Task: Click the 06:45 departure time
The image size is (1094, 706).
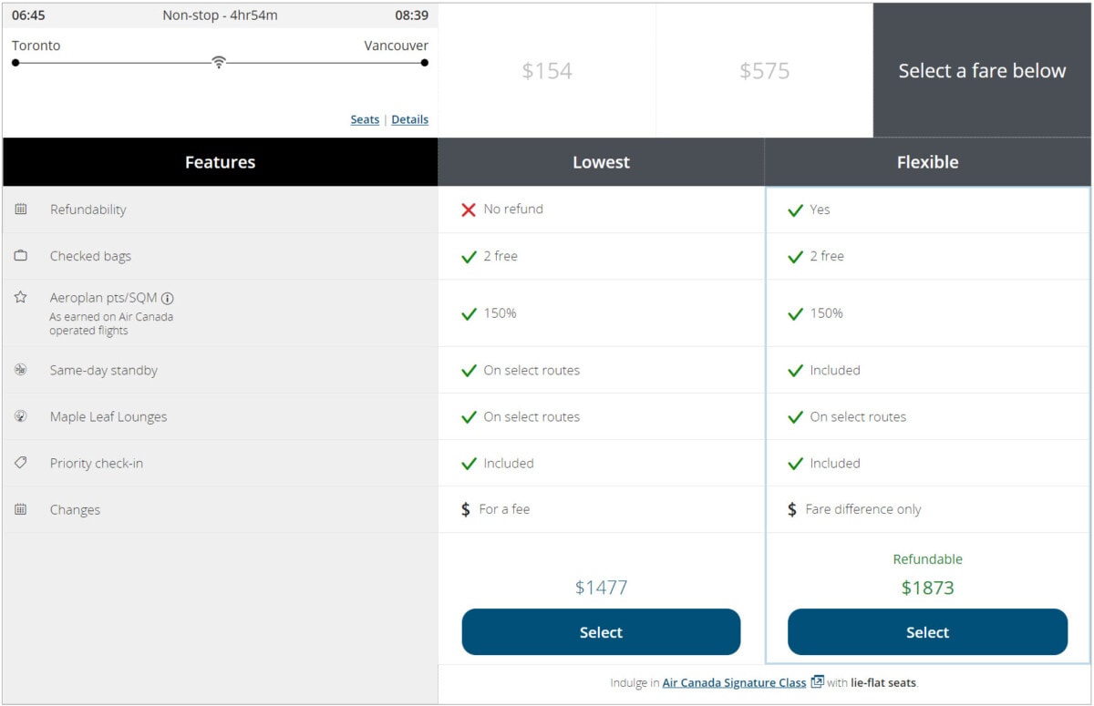Action: 28,15
